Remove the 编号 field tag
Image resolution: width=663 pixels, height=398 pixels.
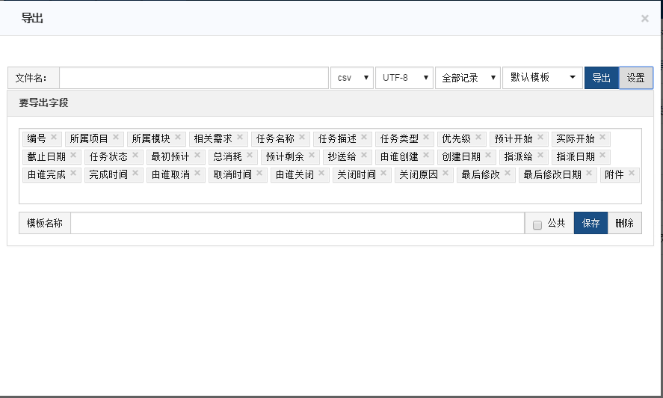tap(54, 137)
